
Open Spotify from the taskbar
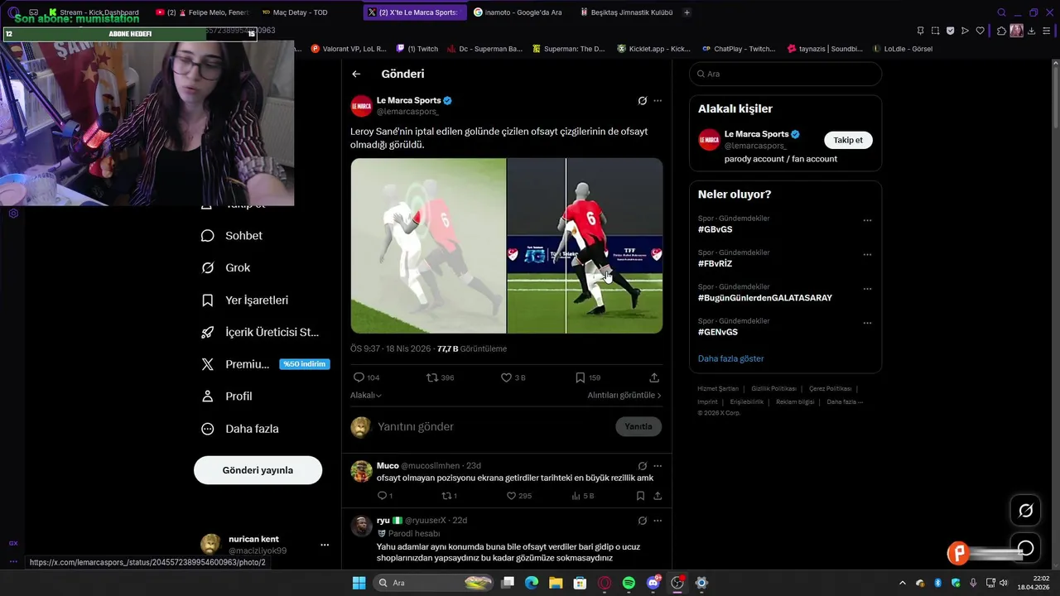pyautogui.click(x=629, y=583)
